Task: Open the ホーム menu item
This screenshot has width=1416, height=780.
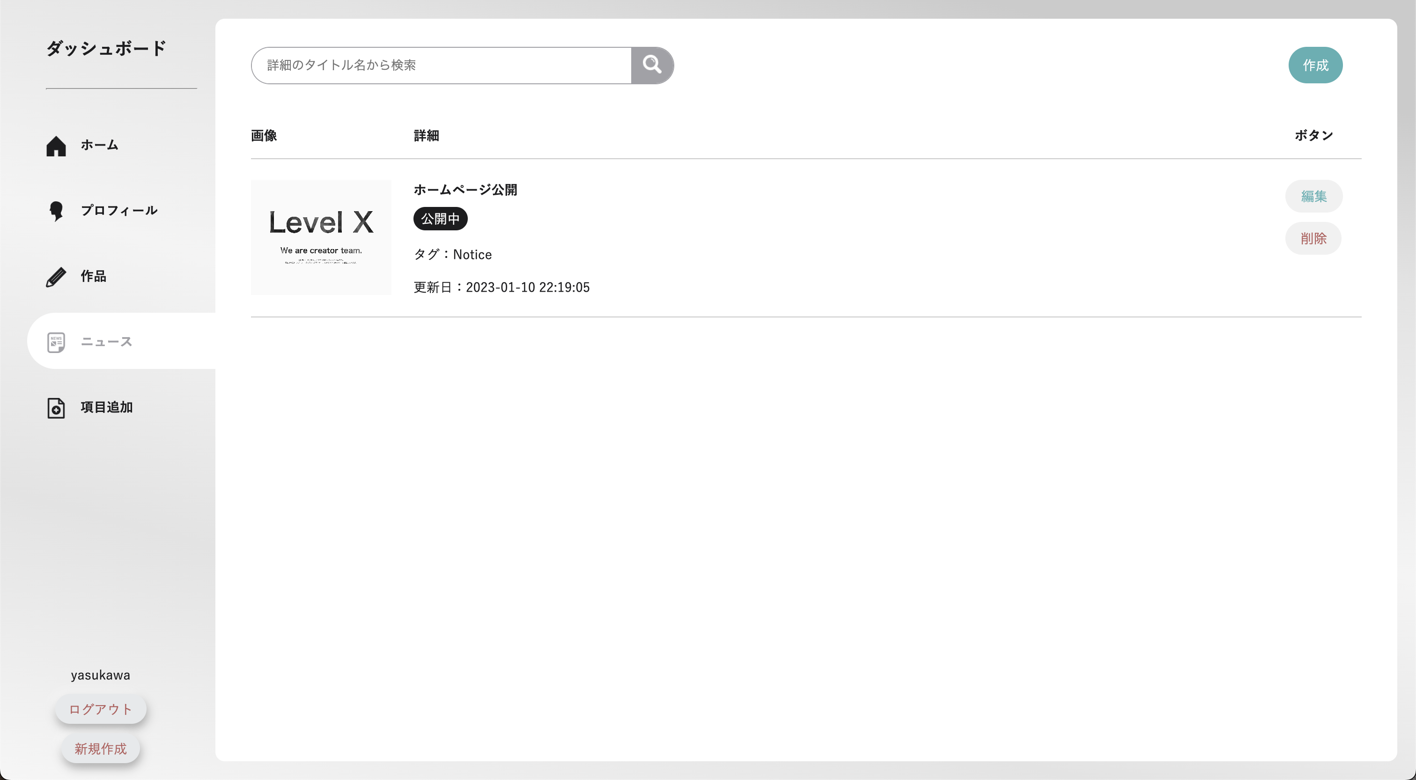Action: [x=99, y=145]
